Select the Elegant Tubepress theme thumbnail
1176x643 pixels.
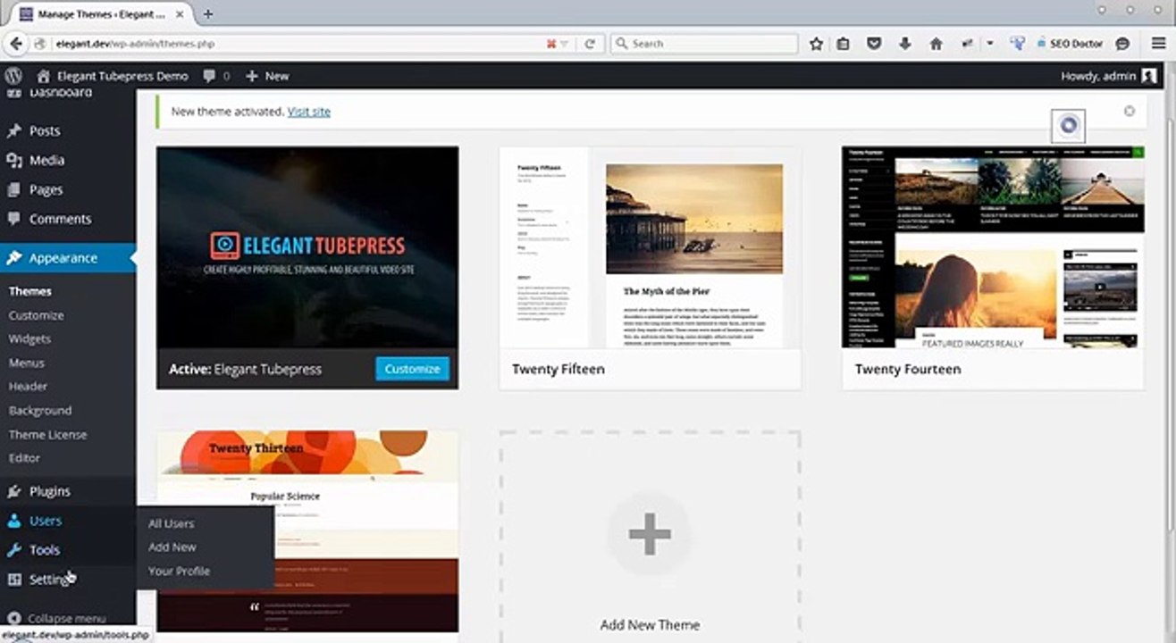(307, 247)
